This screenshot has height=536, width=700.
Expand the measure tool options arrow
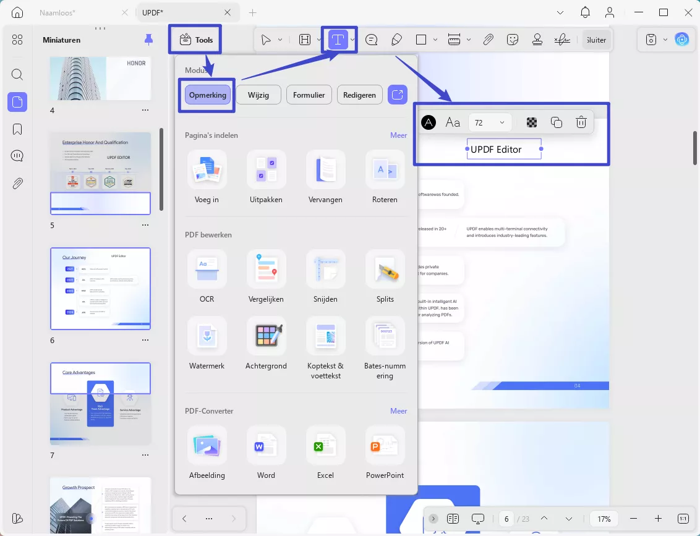[x=468, y=40]
